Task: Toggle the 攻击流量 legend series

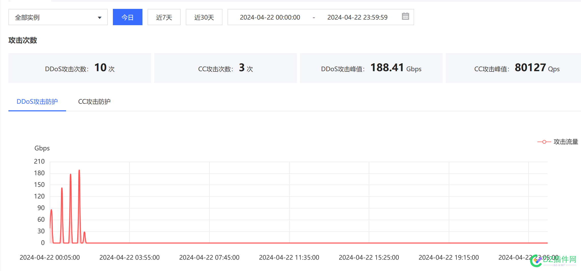Action: 558,142
